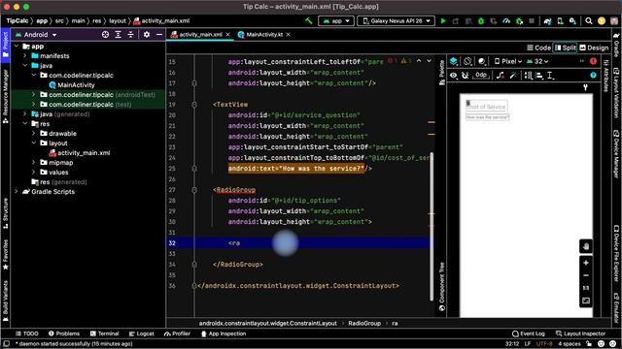The width and height of the screenshot is (622, 349).
Task: Select the design surface layers icon
Action: click(454, 61)
